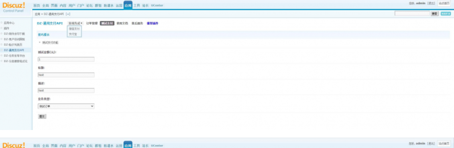The width and height of the screenshot is (454, 148).
Task: Click 退出 in the lower duplicate header
Action: coord(431,143)
